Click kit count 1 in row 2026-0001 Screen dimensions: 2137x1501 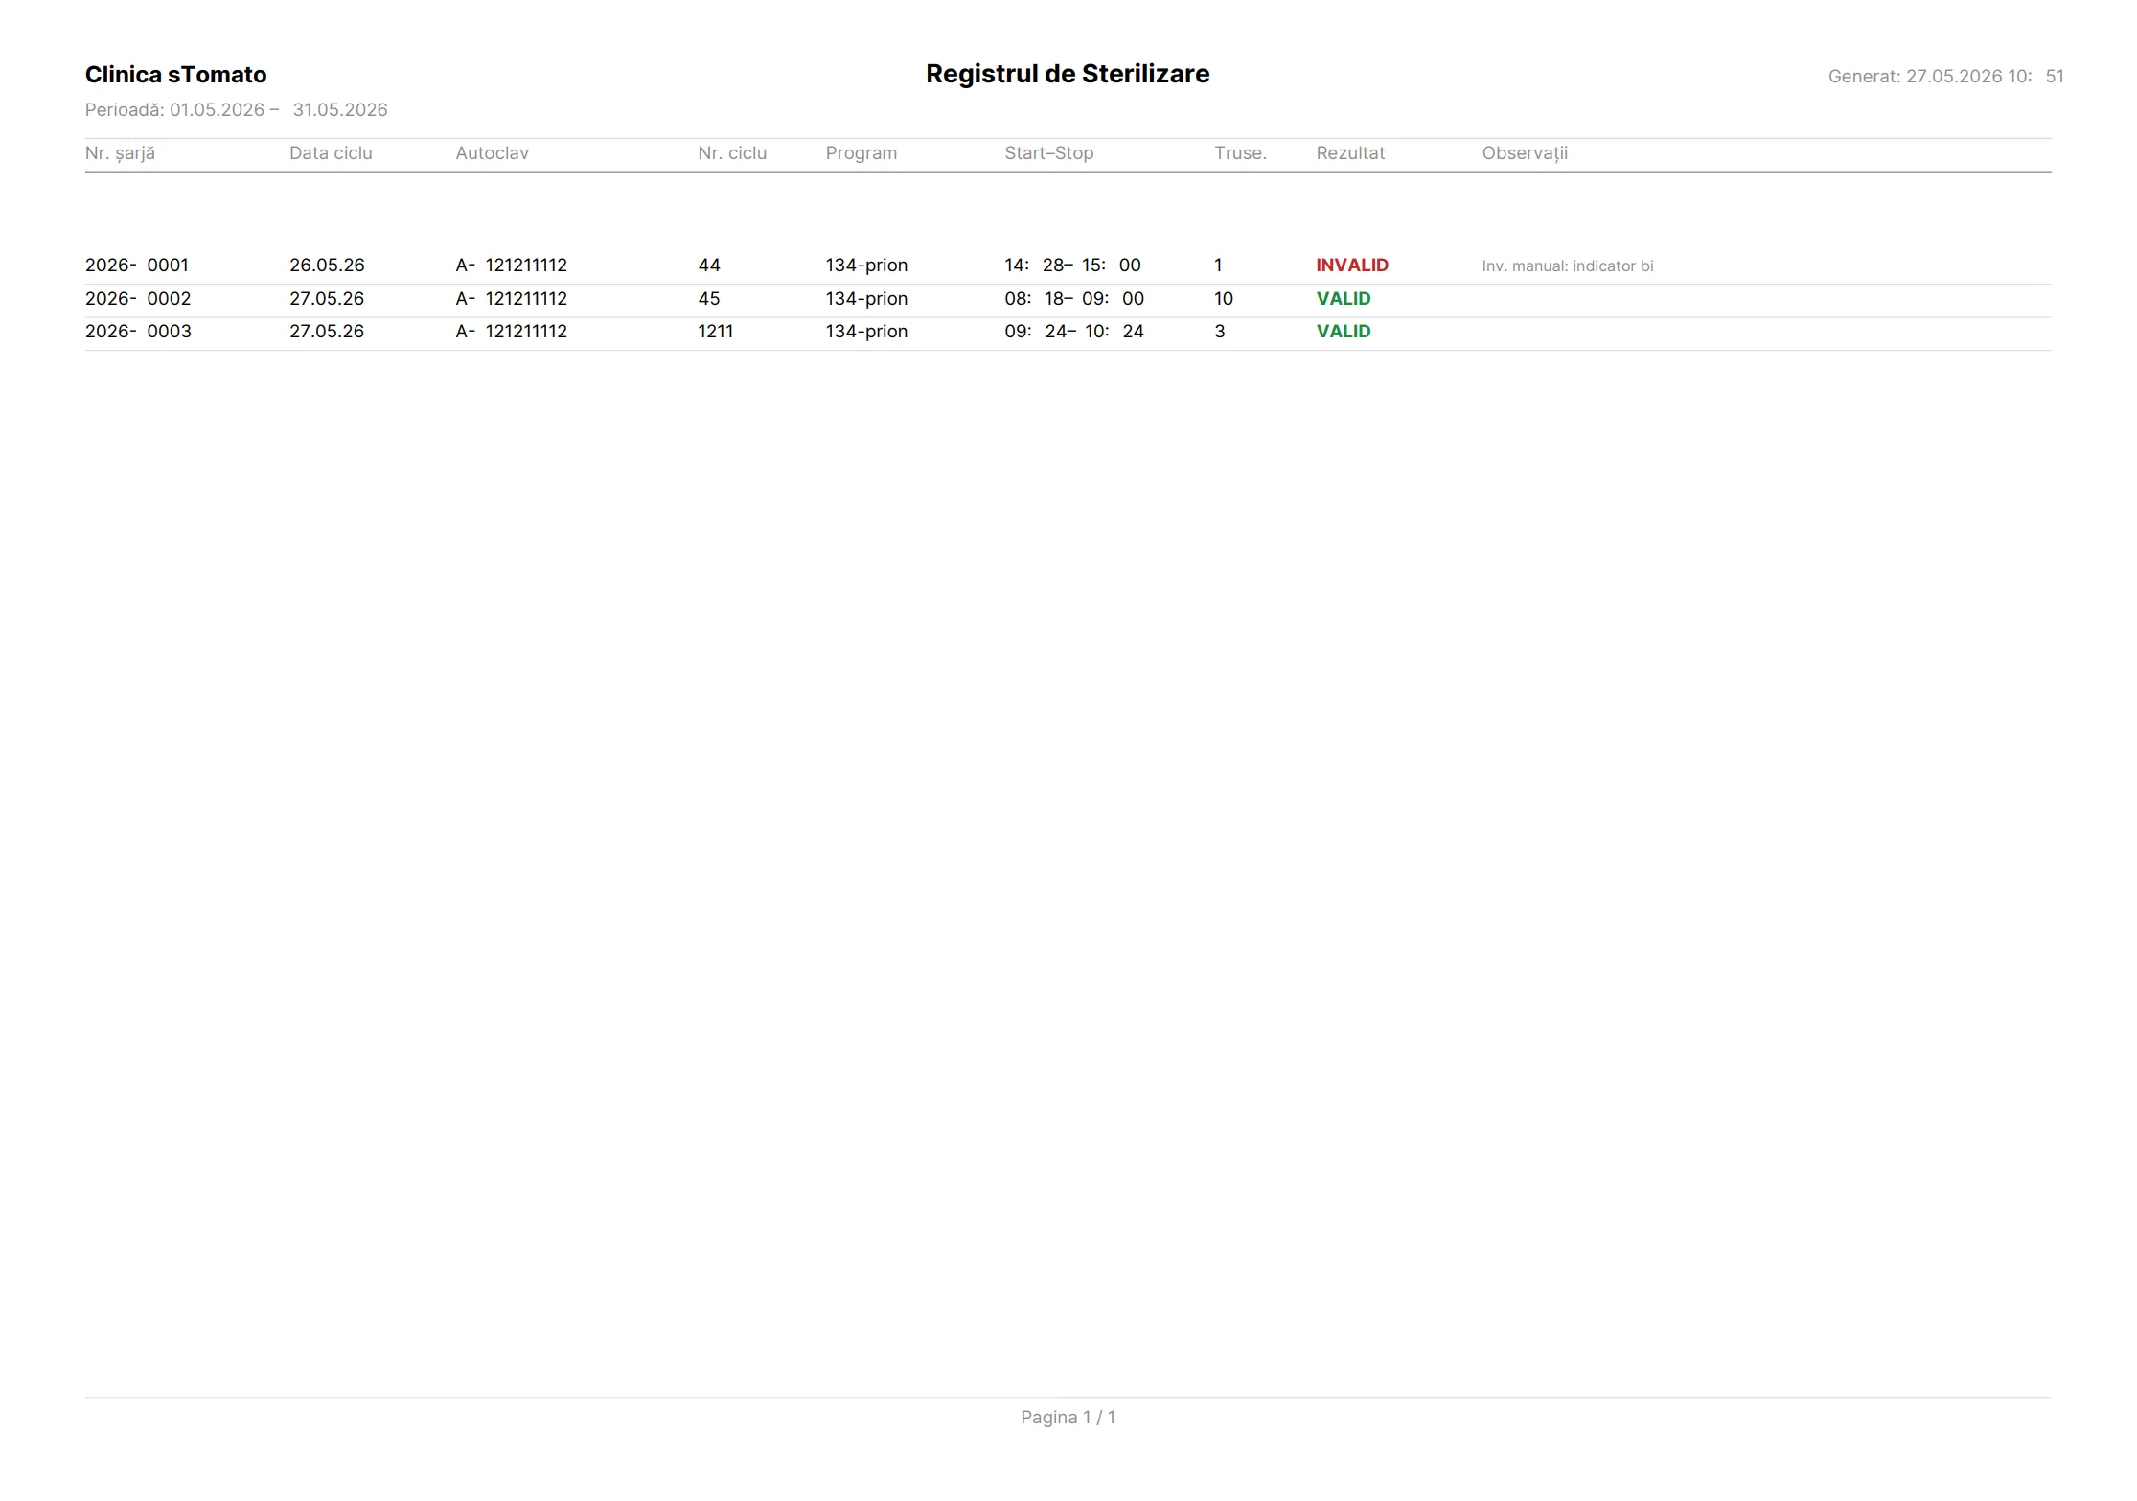1218,266
